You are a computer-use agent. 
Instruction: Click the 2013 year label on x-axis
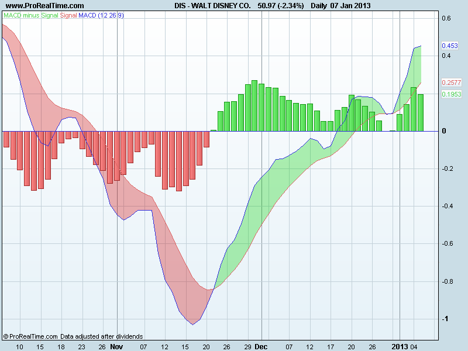tap(400, 346)
